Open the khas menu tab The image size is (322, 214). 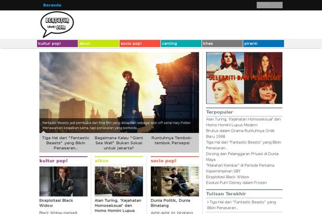coord(222,43)
